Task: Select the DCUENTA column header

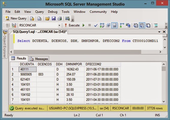Action: (28, 64)
